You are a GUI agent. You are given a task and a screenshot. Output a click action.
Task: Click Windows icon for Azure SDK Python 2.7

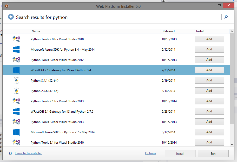point(16,132)
